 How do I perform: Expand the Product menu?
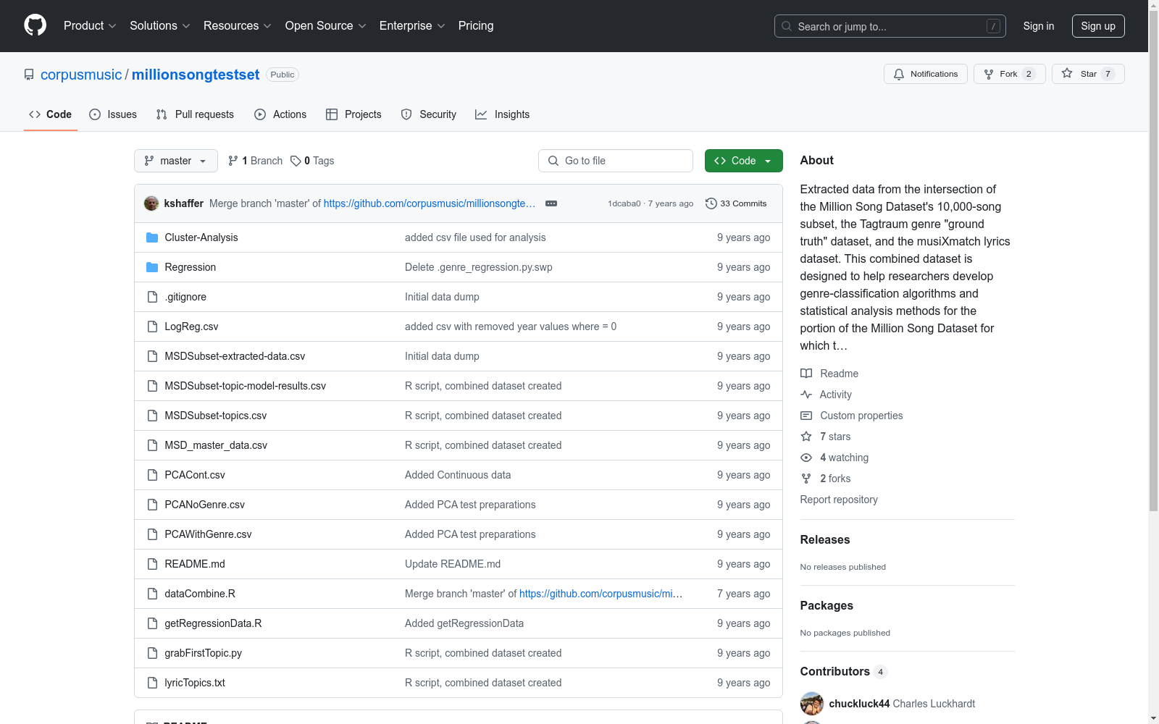(90, 26)
